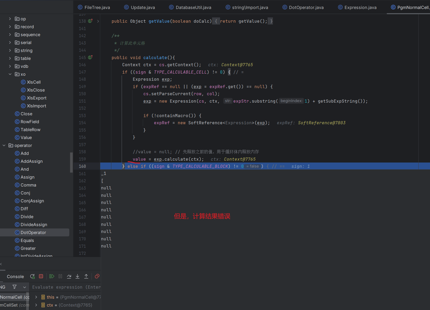Select the Console tab in debugger

point(15,276)
